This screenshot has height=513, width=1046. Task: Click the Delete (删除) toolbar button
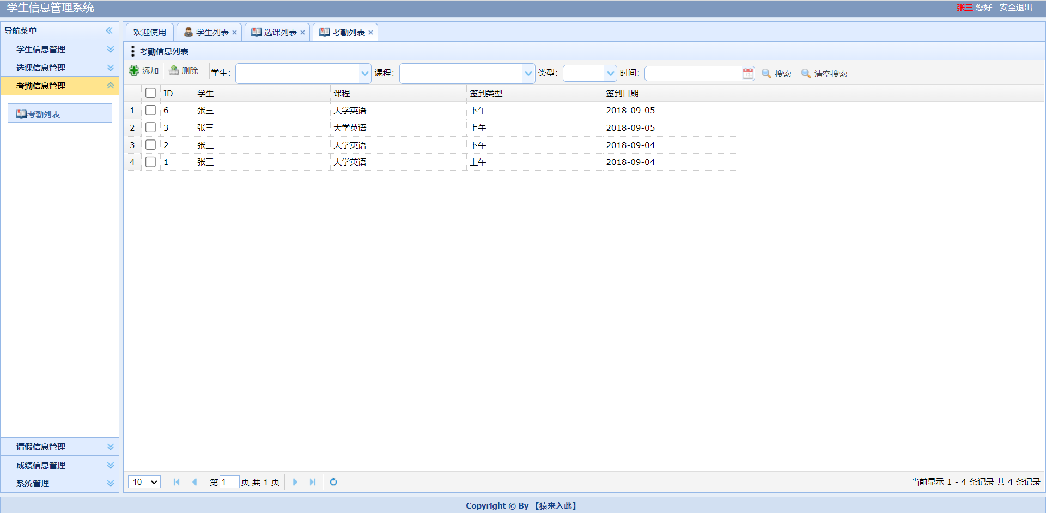tap(184, 71)
